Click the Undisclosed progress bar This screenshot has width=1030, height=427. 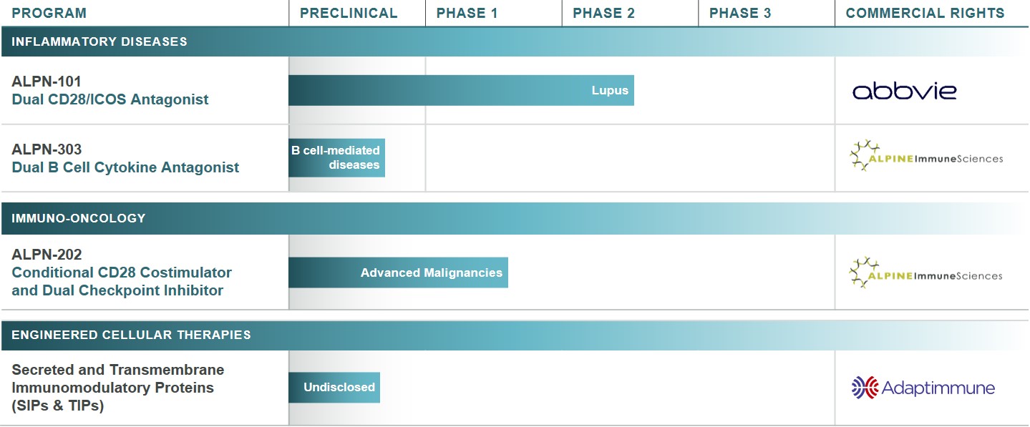coord(334,387)
